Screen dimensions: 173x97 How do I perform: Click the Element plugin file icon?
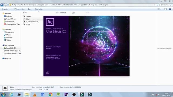[24, 16]
